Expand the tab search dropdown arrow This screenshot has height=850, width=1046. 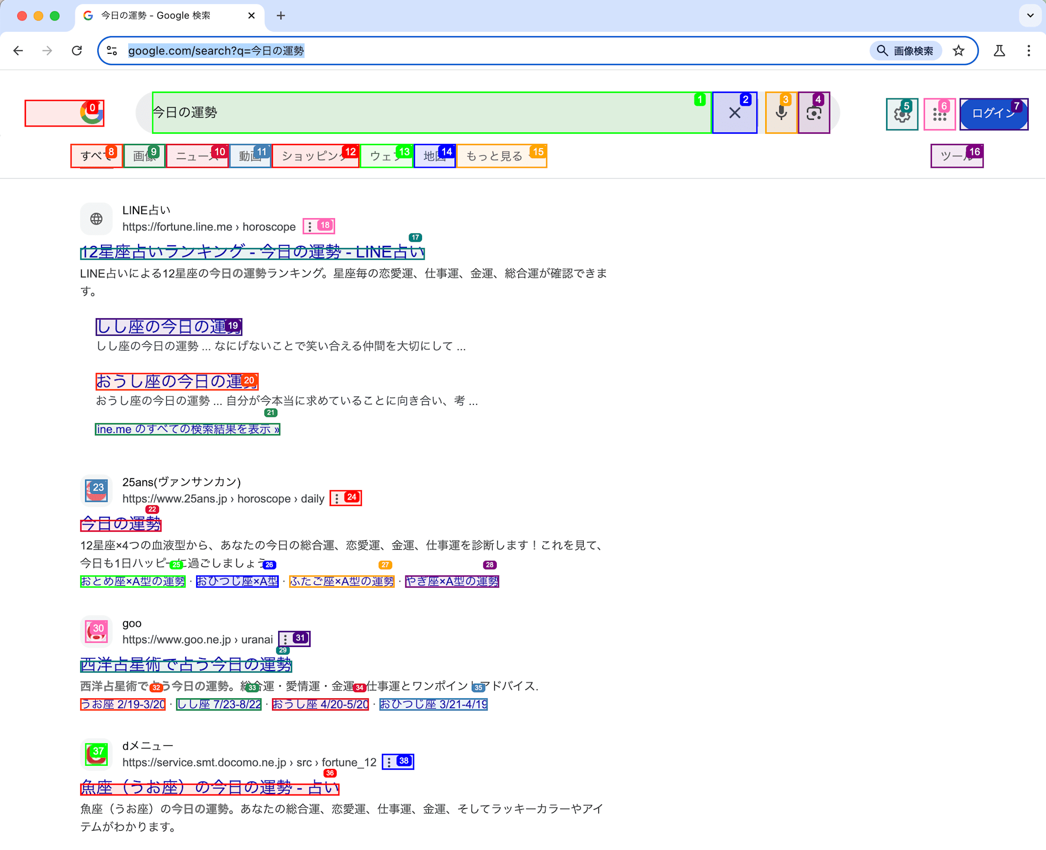pos(1030,16)
